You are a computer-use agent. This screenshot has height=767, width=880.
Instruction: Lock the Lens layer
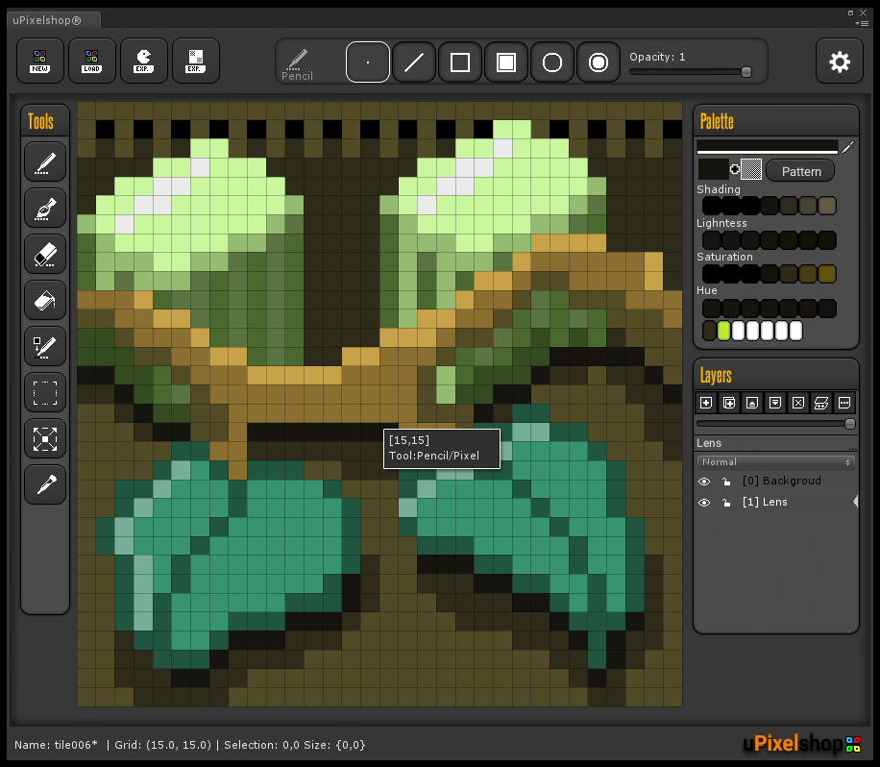click(726, 502)
